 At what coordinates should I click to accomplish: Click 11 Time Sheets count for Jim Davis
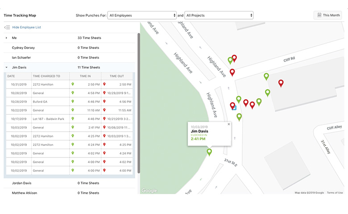pyautogui.click(x=89, y=67)
